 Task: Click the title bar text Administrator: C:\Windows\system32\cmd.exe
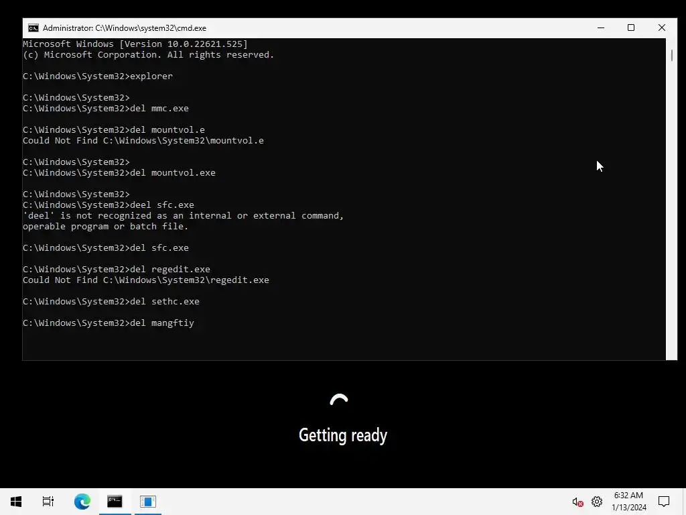tap(125, 28)
